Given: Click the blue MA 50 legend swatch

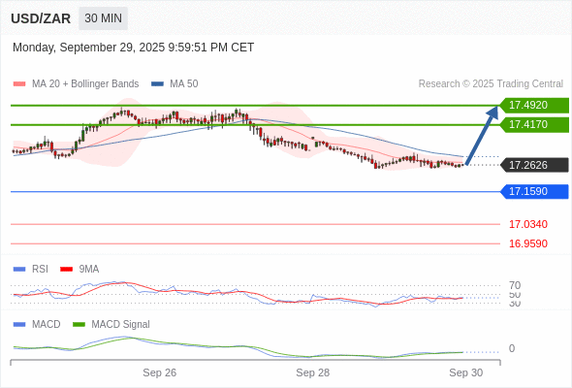Looking at the screenshot, I should pos(157,84).
